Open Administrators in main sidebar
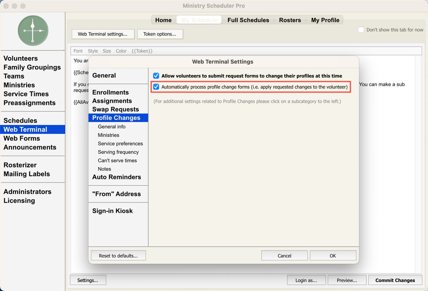This screenshot has height=291, width=428. coord(33,192)
